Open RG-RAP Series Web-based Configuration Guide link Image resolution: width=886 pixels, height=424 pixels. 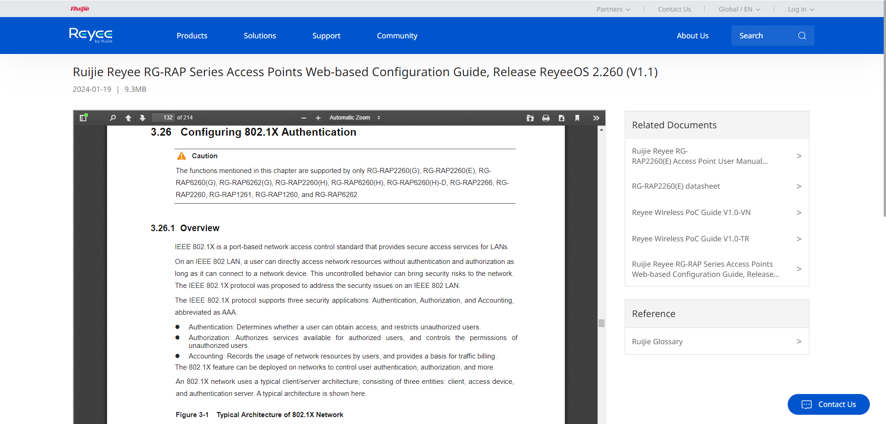[x=706, y=269]
